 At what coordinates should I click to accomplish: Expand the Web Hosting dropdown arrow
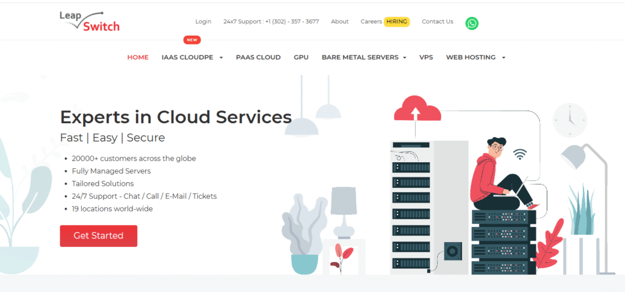[504, 58]
